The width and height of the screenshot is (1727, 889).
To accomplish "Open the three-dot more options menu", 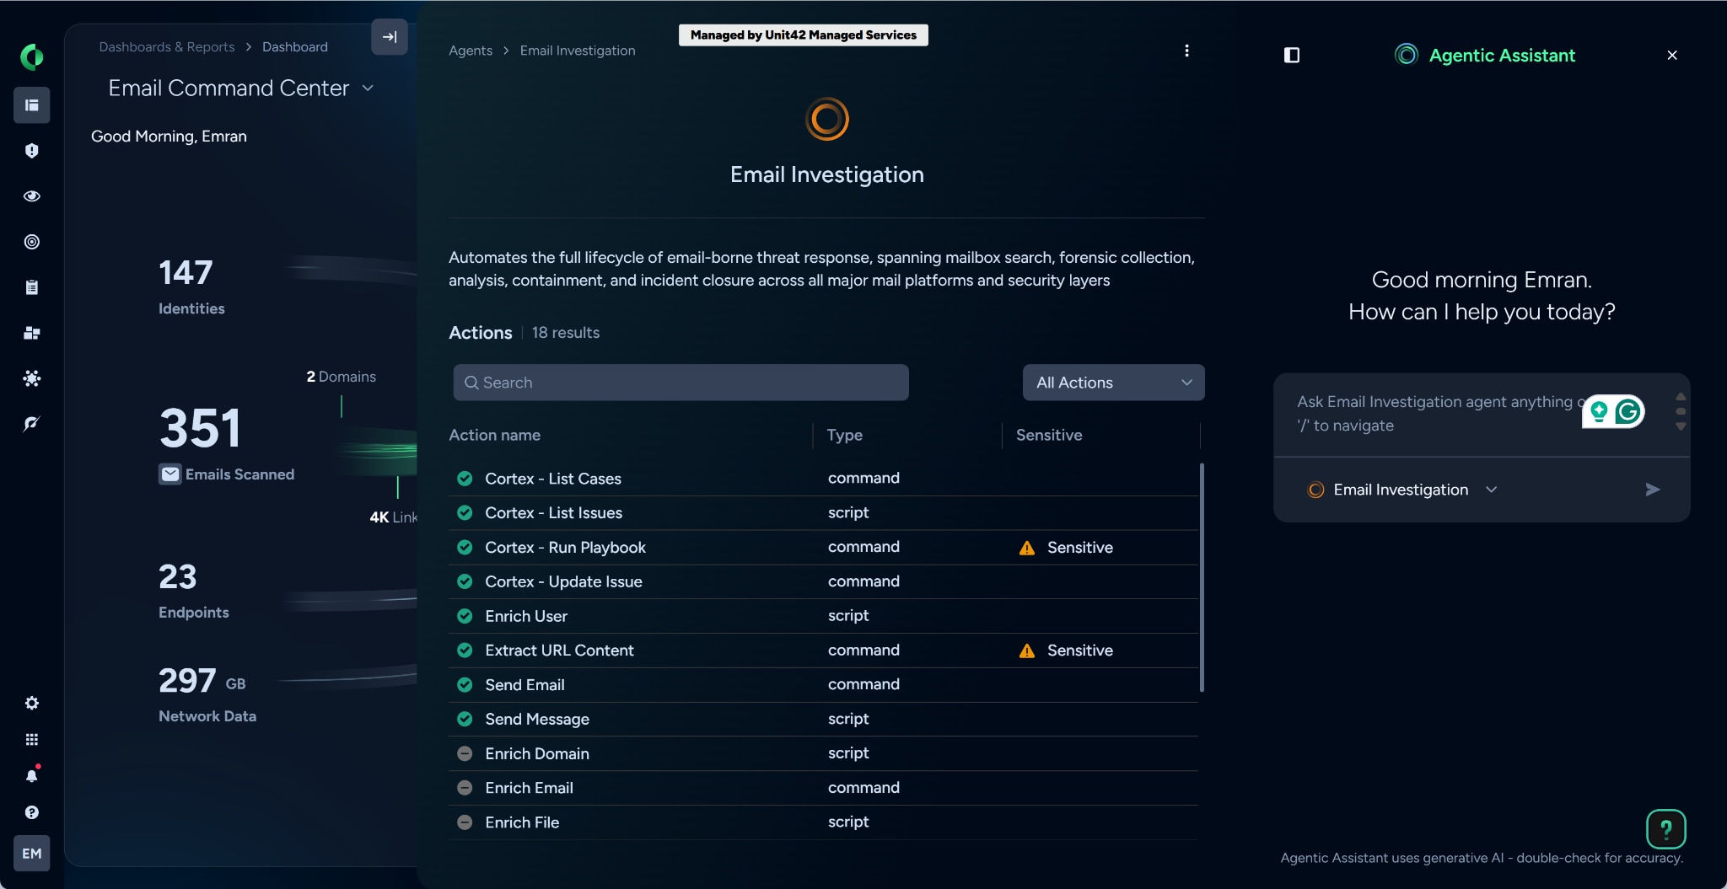I will pos(1186,51).
